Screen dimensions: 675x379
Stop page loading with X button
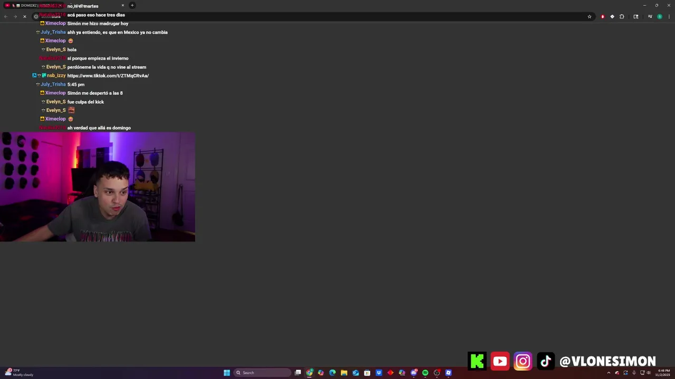pyautogui.click(x=24, y=16)
